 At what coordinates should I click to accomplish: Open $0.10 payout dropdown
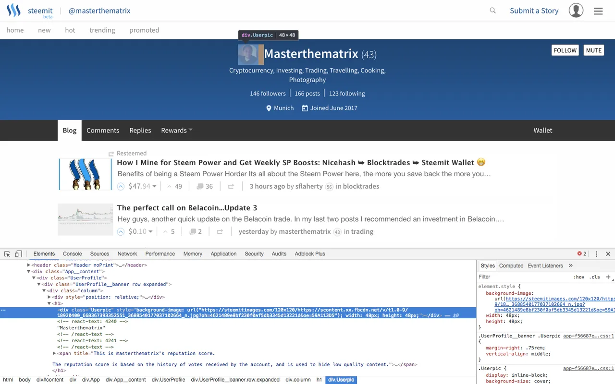150,231
